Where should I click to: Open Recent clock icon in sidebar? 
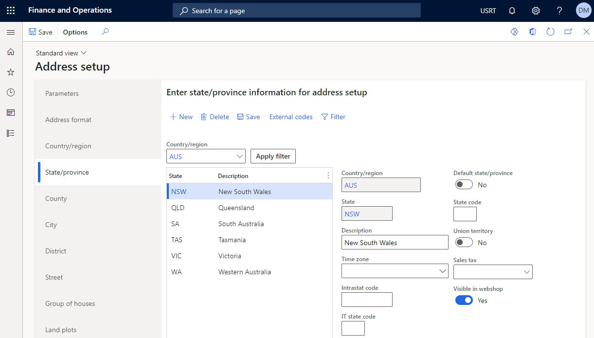(11, 92)
